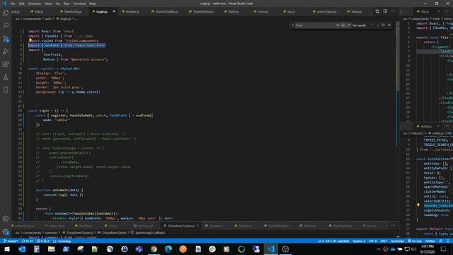Open more actions menu for Login.js editor group
The width and height of the screenshot is (453, 255).
394,11
